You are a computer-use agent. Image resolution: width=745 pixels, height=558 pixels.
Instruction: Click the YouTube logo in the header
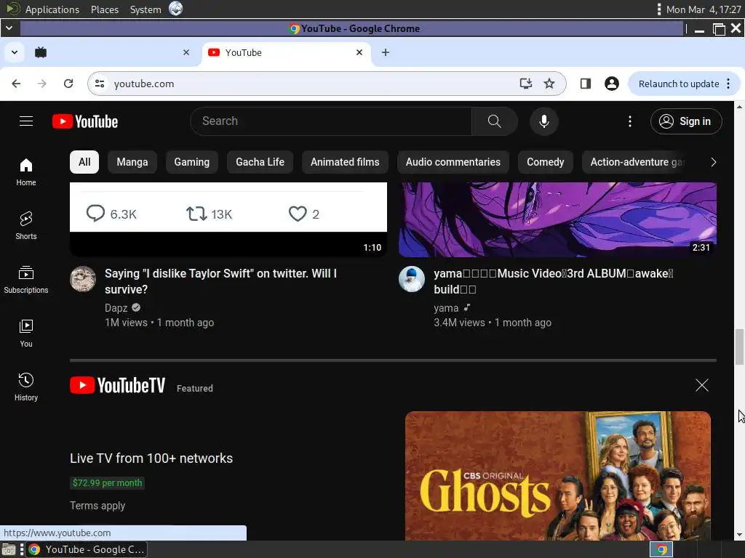(85, 121)
